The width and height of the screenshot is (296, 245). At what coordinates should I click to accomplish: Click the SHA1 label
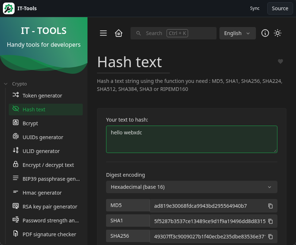click(128, 221)
